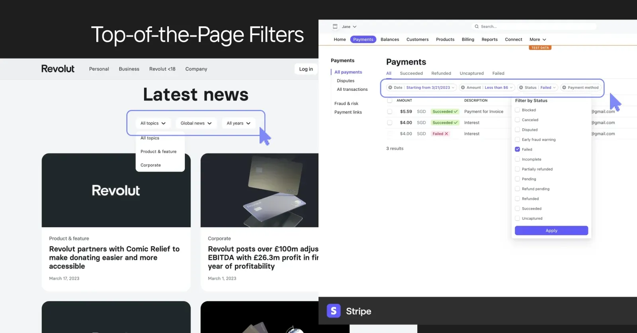Open the Comic Relief news article card
This screenshot has height=333, width=637.
116,222
